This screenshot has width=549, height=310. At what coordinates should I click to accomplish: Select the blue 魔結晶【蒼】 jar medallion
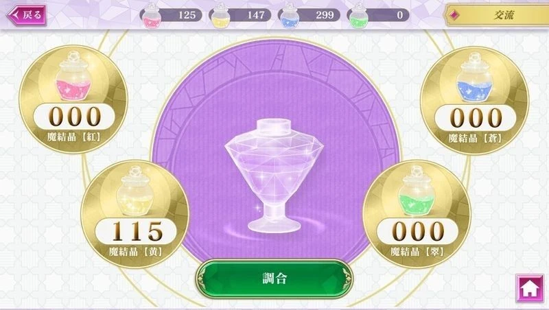click(x=474, y=99)
